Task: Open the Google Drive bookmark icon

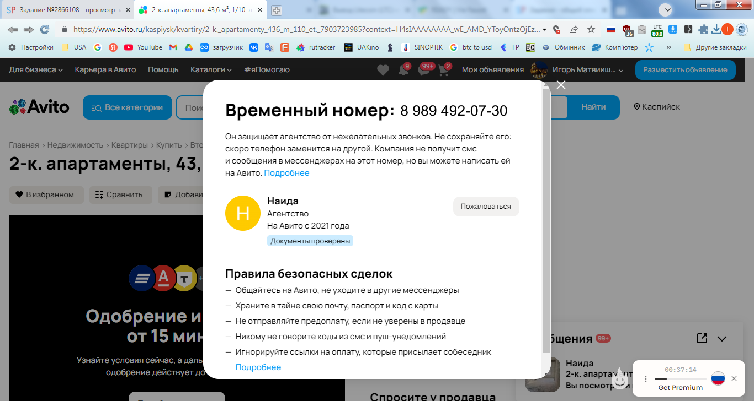Action: pyautogui.click(x=188, y=47)
